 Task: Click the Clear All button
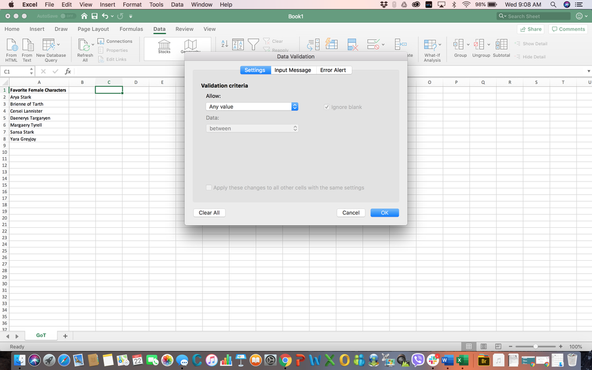pos(209,212)
